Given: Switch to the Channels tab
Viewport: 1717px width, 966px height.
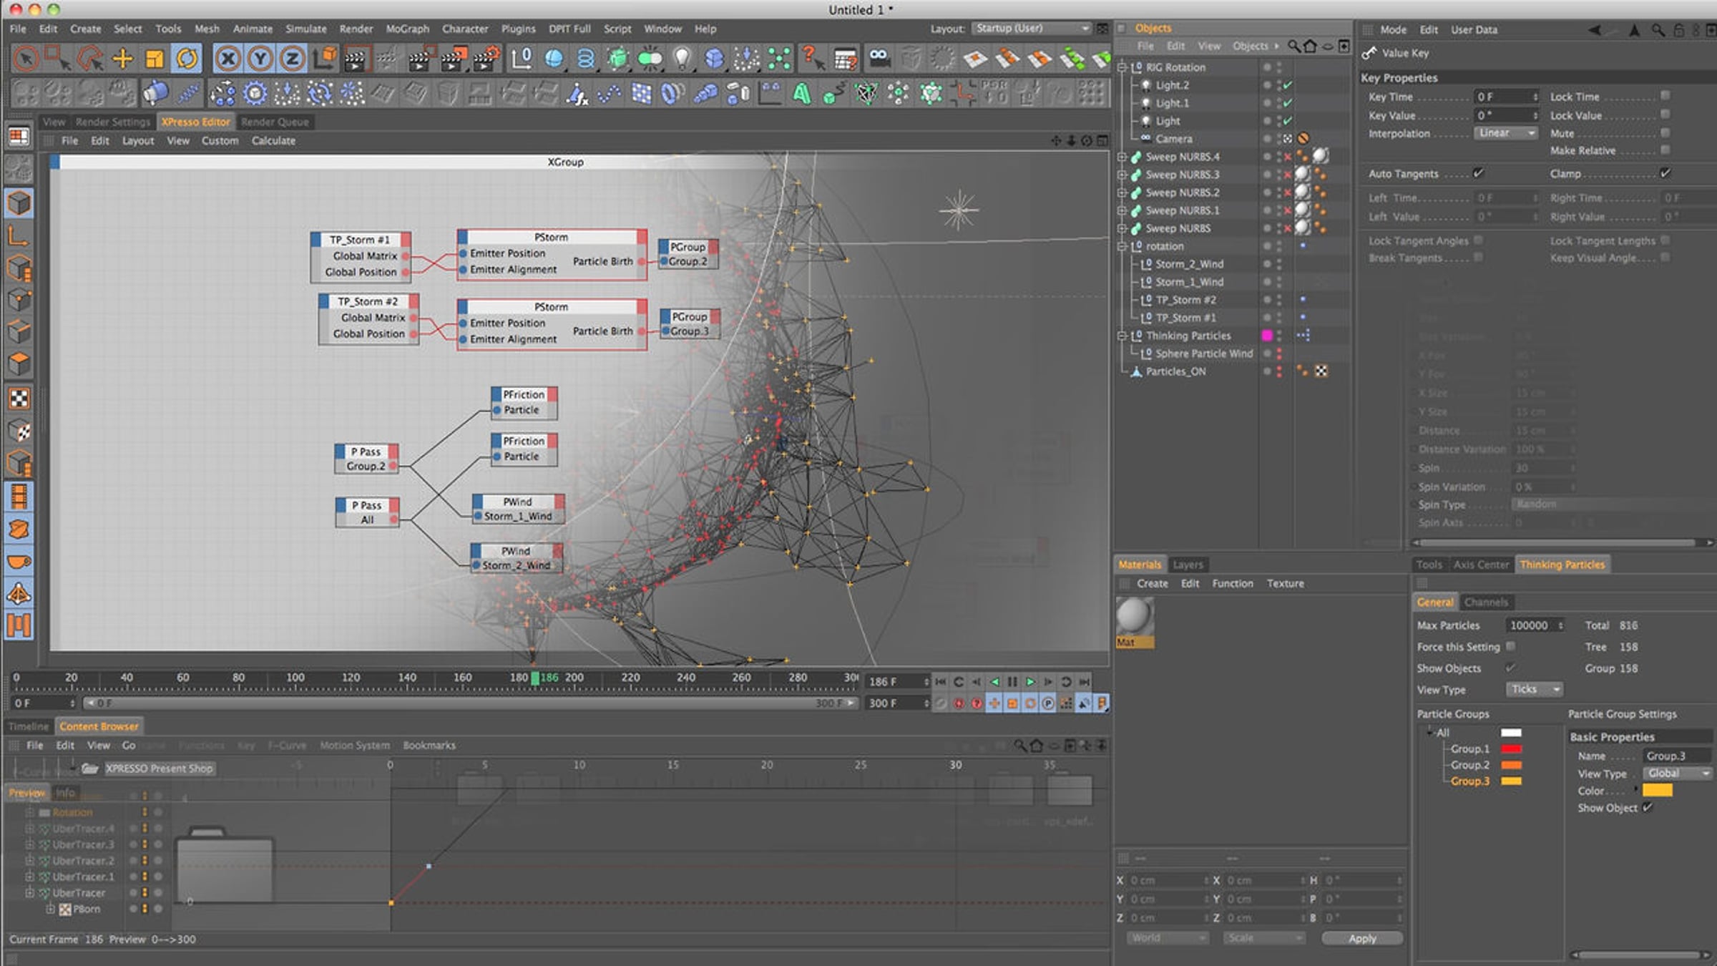Looking at the screenshot, I should point(1486,602).
